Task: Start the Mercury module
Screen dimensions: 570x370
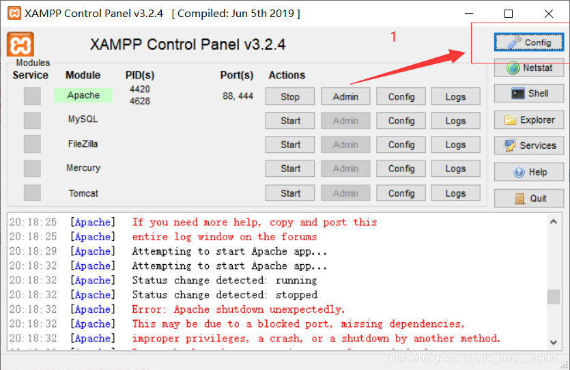Action: [290, 169]
